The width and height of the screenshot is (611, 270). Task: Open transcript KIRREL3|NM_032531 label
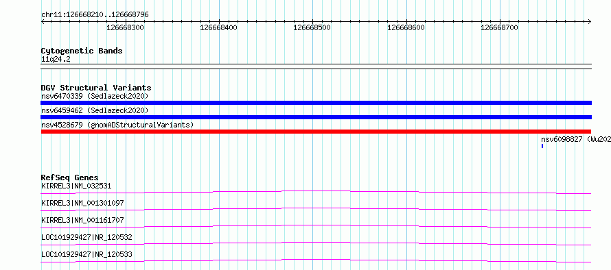pyautogui.click(x=76, y=186)
